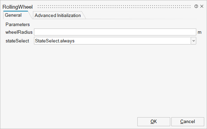Get help on the RollingWheel component
Screen dimensions: 207x129
pyautogui.click(x=196, y=6)
